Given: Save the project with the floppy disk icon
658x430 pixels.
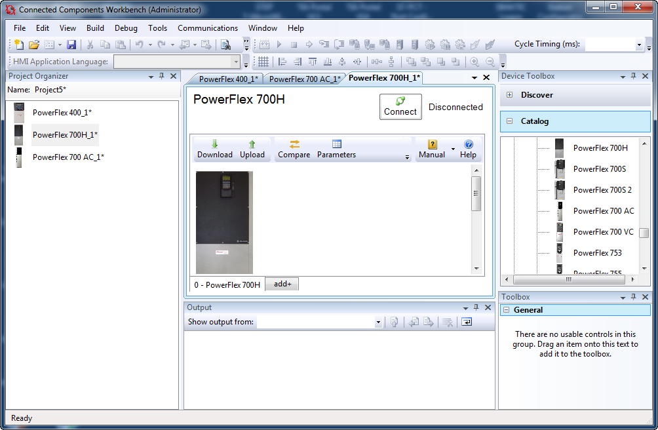Looking at the screenshot, I should coord(71,45).
